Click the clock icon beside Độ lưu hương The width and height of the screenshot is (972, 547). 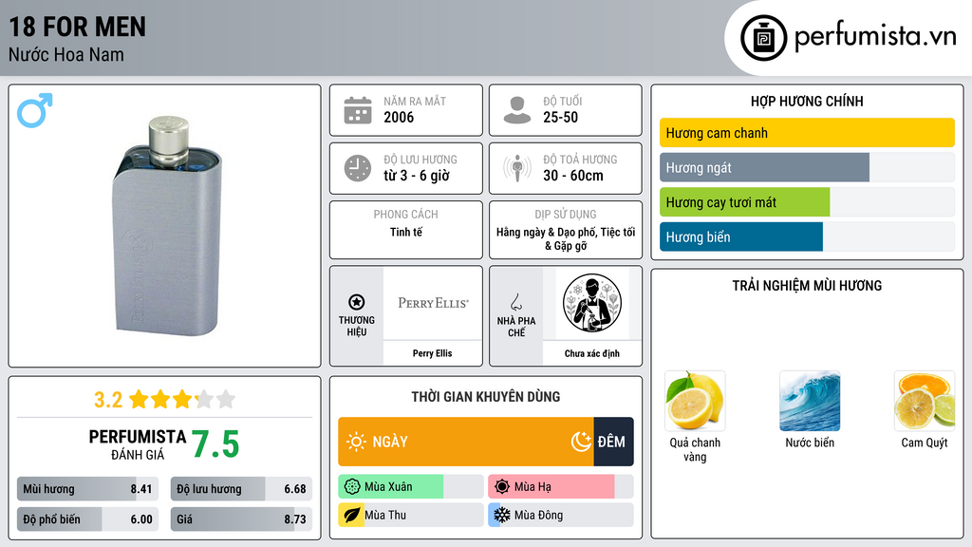(x=358, y=168)
